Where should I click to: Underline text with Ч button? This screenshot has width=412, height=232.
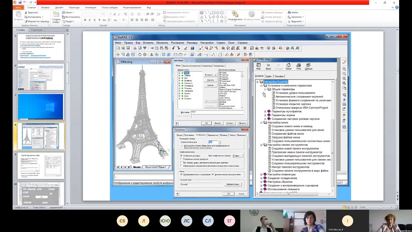pos(94,20)
